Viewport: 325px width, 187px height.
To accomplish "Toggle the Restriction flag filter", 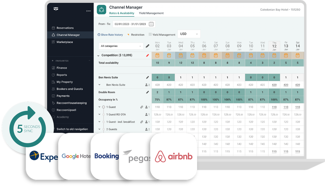I will (136, 34).
